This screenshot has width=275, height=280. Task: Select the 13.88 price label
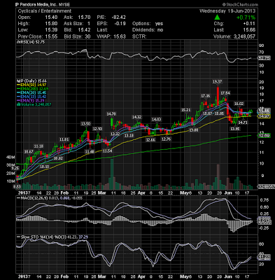[x=193, y=130]
